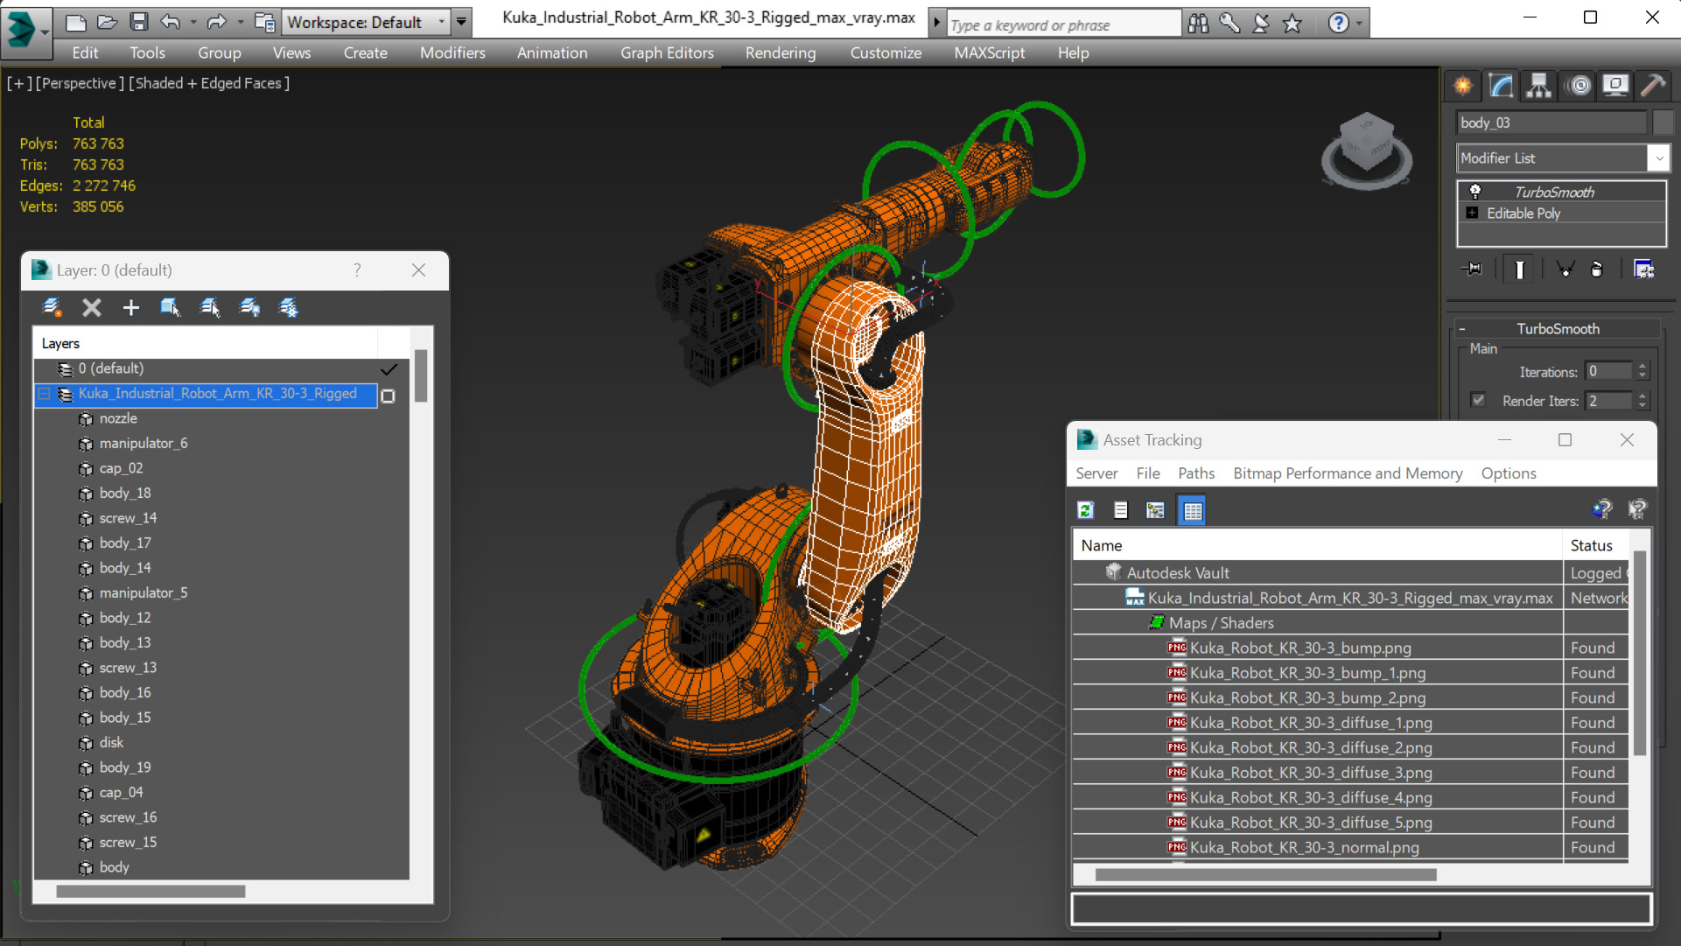Click the layer list vertical scrollbar
The width and height of the screenshot is (1681, 946).
pos(421,376)
